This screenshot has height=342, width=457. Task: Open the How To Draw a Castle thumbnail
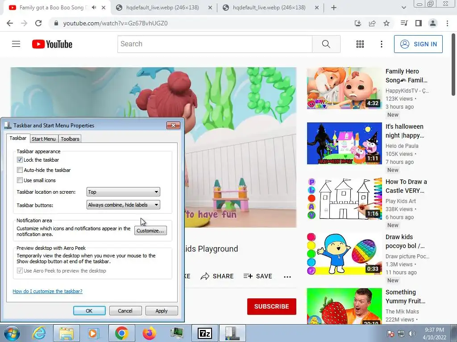[x=344, y=199]
